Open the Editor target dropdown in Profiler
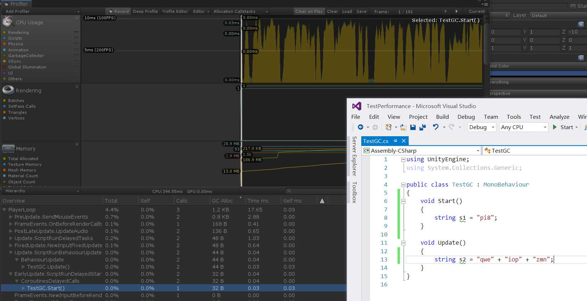The image size is (587, 301). [201, 11]
